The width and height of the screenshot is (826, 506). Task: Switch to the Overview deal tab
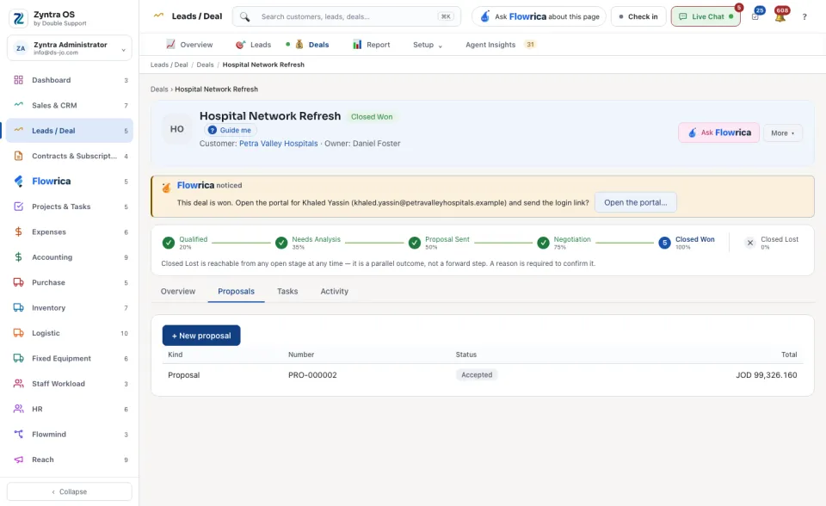coord(178,292)
